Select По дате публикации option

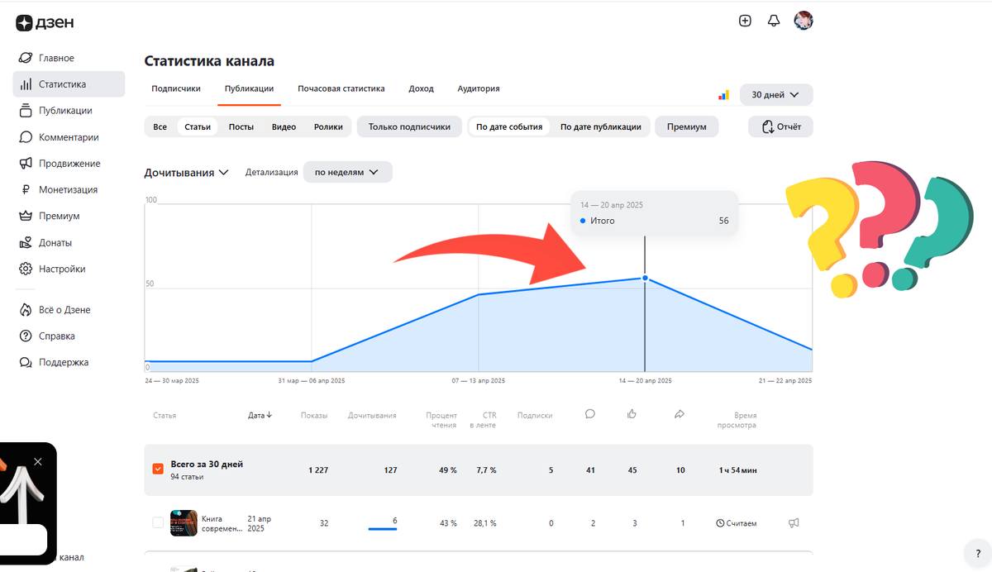point(601,126)
